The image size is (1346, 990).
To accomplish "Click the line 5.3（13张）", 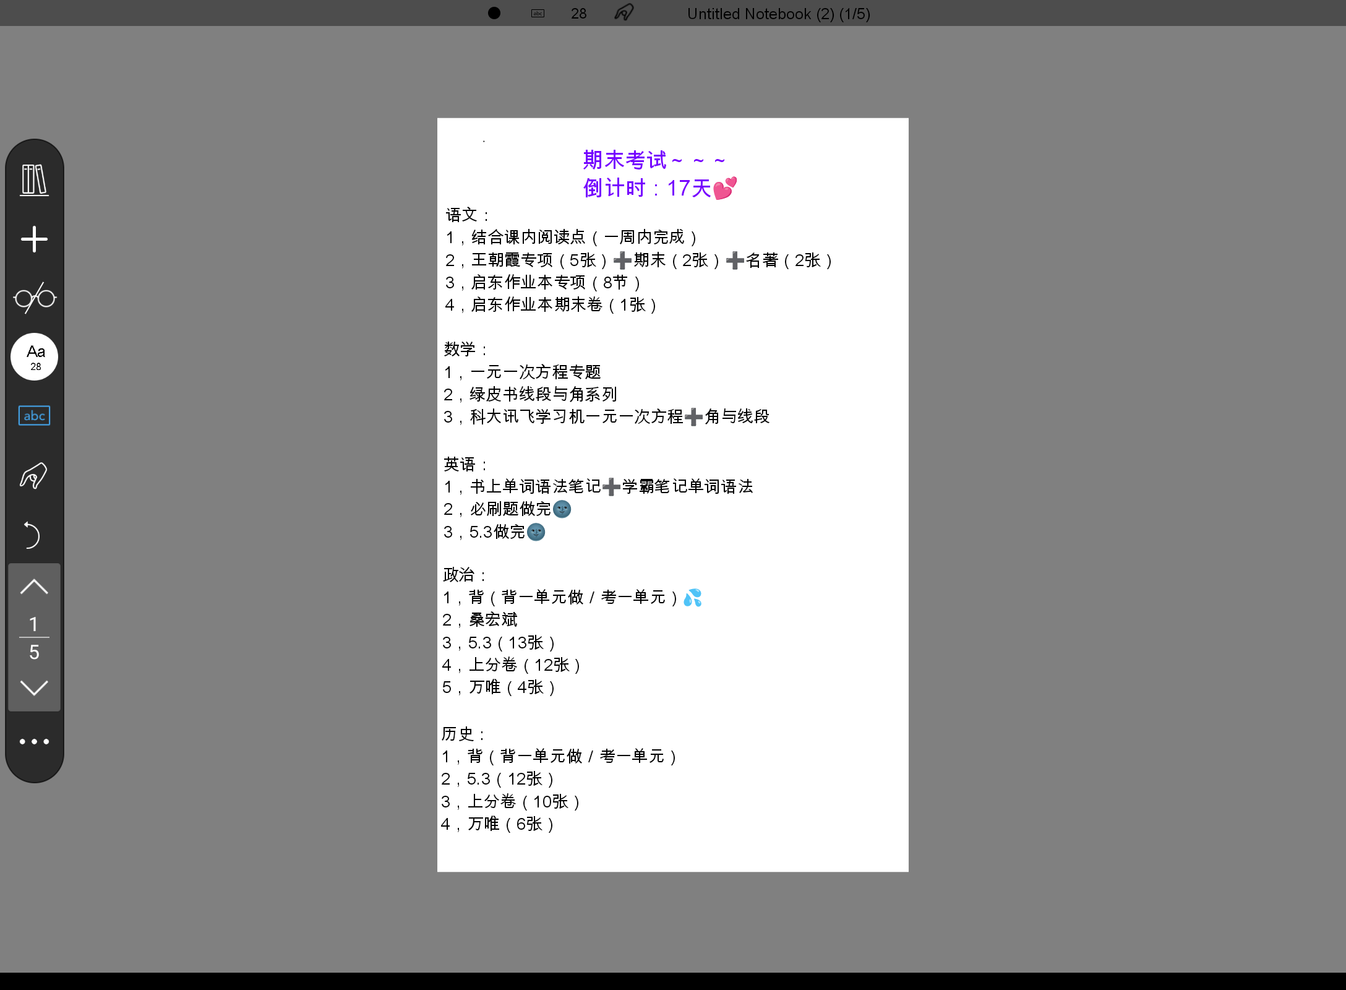I will tap(499, 642).
